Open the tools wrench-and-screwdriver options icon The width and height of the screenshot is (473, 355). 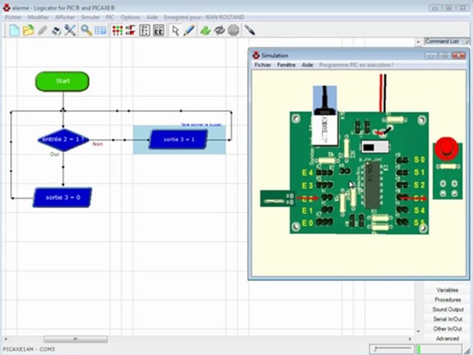69,30
